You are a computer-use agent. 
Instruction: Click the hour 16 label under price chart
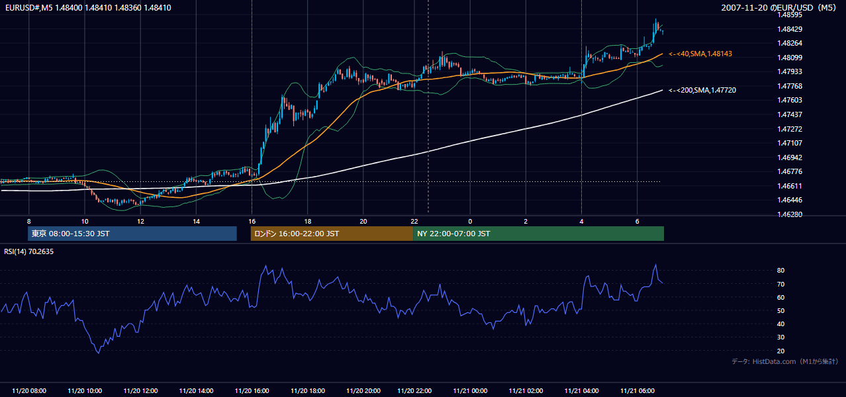click(x=252, y=221)
